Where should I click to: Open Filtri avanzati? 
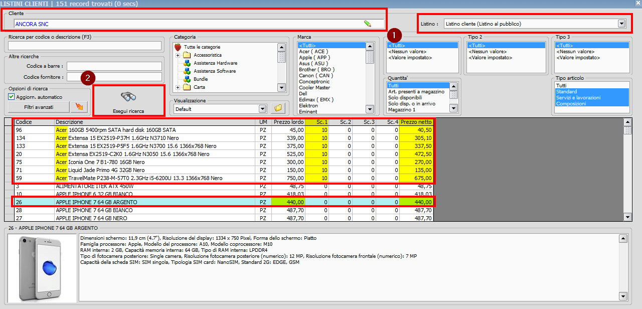[39, 107]
